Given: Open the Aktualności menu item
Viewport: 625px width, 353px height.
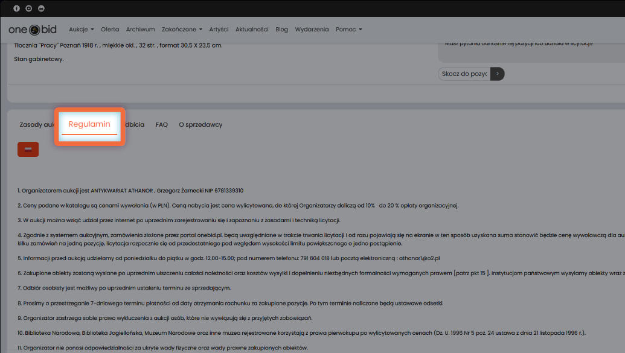Looking at the screenshot, I should click(x=252, y=30).
